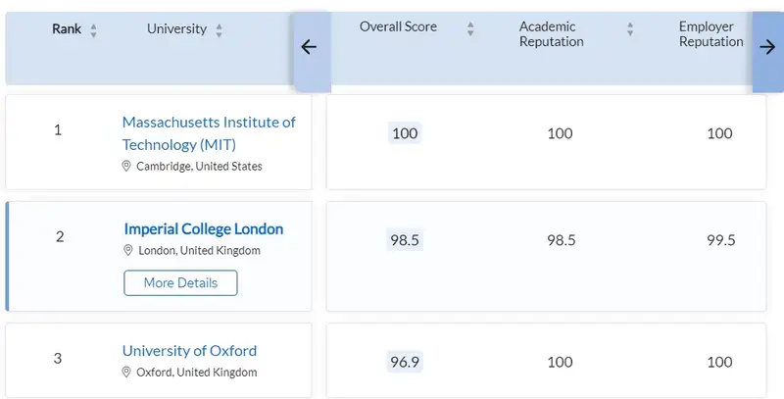Viewport: 784px width, 399px height.
Task: Click the Employer Reputation column header
Action: tap(710, 34)
